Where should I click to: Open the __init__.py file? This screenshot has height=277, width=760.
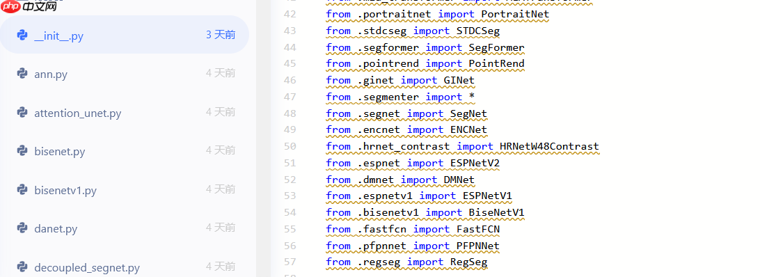(125, 35)
